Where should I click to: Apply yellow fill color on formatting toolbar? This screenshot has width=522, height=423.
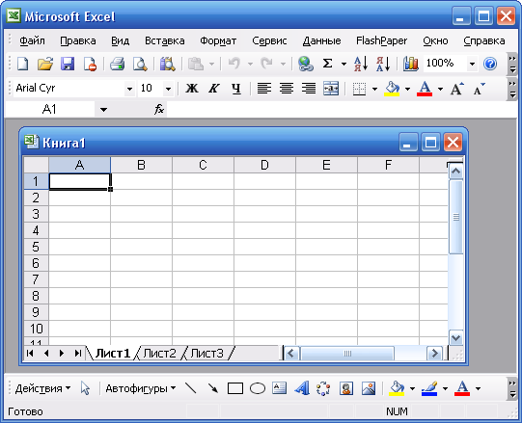coord(392,89)
